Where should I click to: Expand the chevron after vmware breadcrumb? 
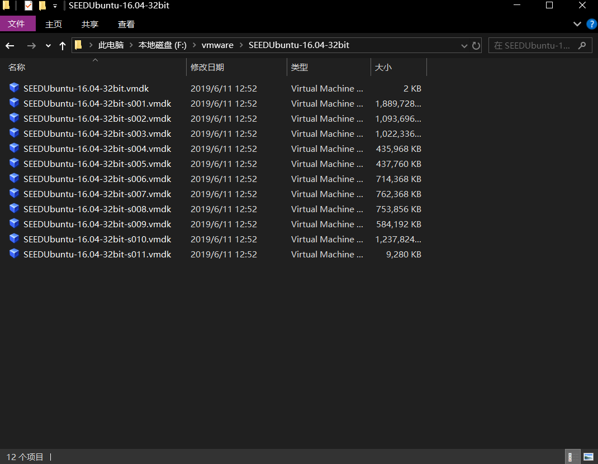click(241, 45)
